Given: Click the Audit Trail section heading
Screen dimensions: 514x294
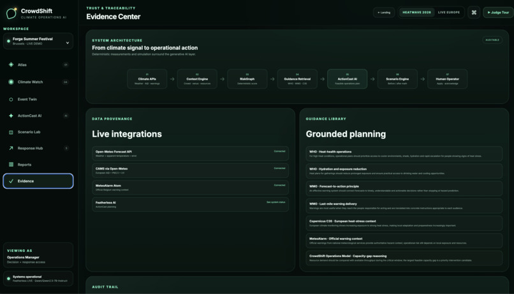Looking at the screenshot, I should (105, 287).
